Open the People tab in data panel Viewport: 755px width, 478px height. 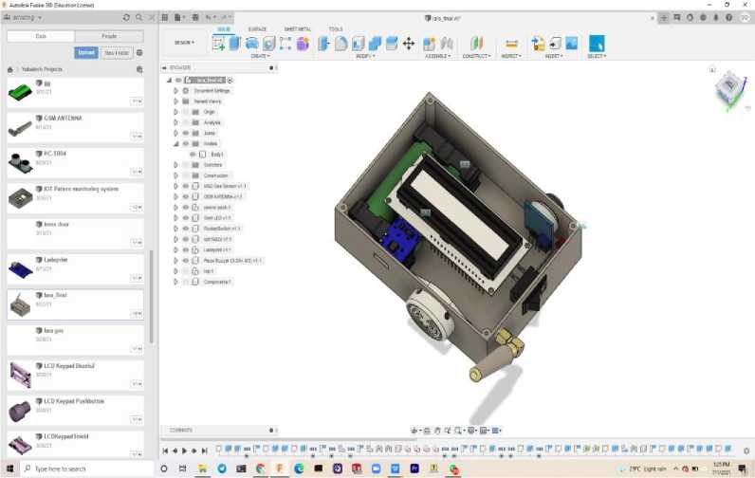pos(109,36)
